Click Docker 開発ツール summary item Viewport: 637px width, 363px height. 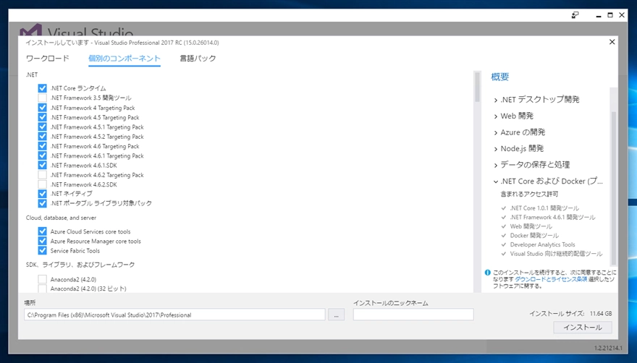click(x=535, y=236)
